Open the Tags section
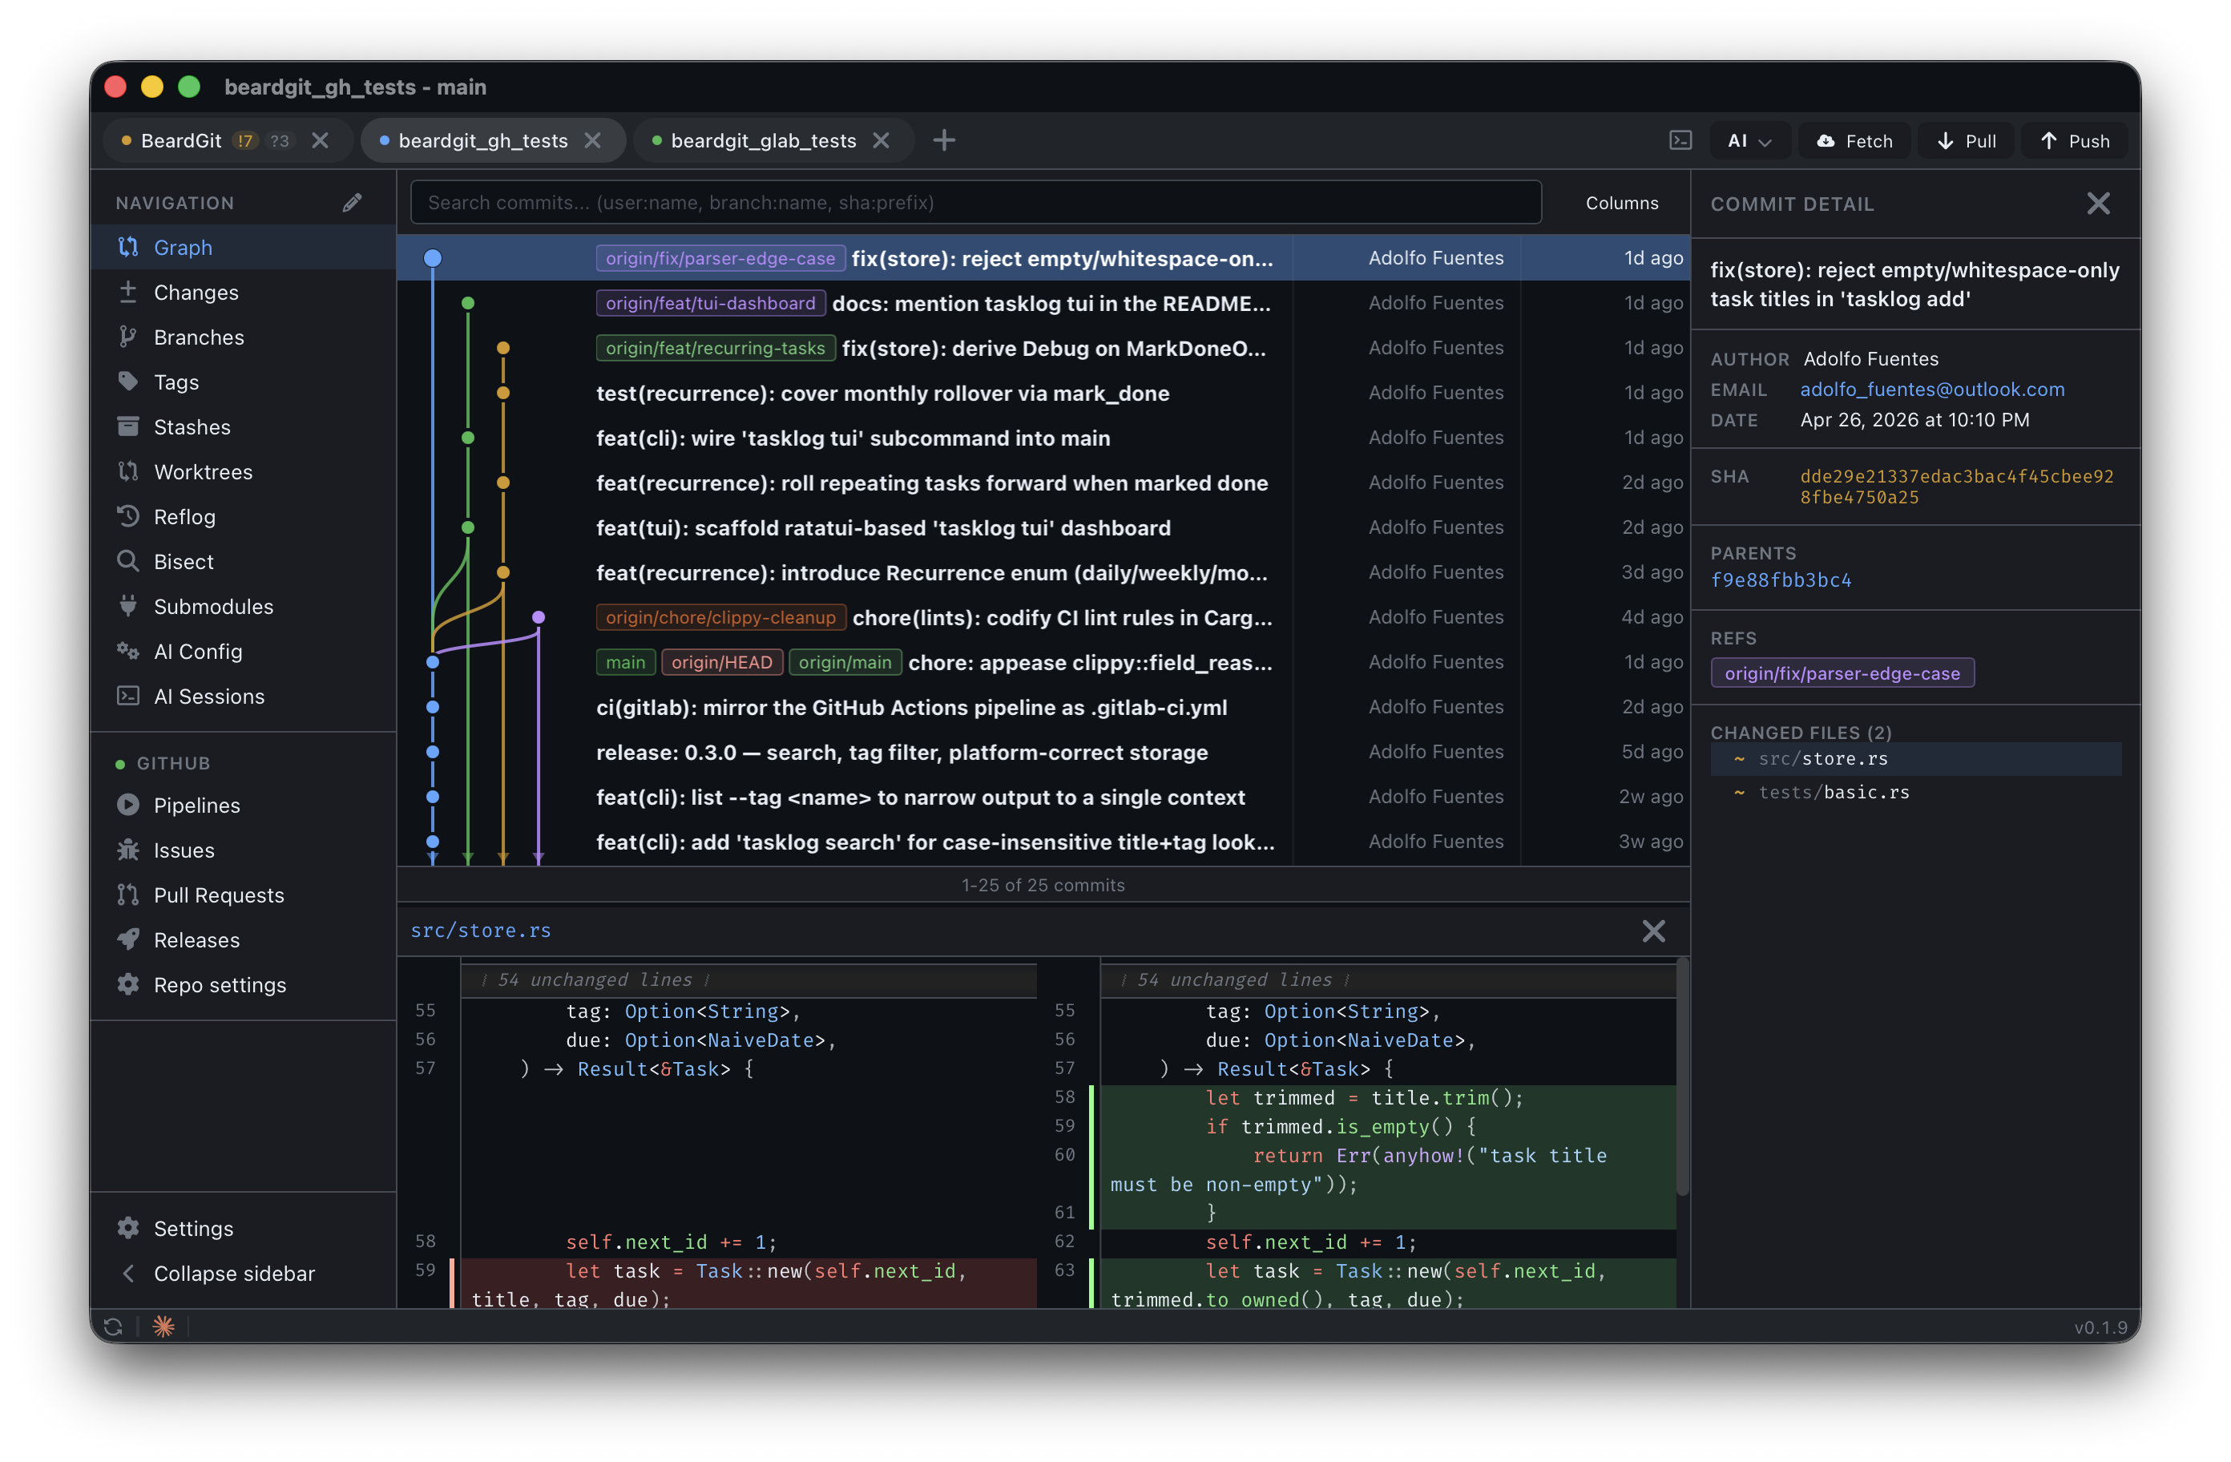2231x1462 pixels. coord(242,382)
